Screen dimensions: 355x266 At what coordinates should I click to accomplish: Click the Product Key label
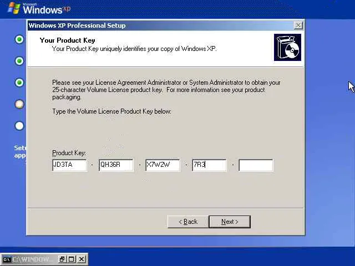pyautogui.click(x=69, y=153)
